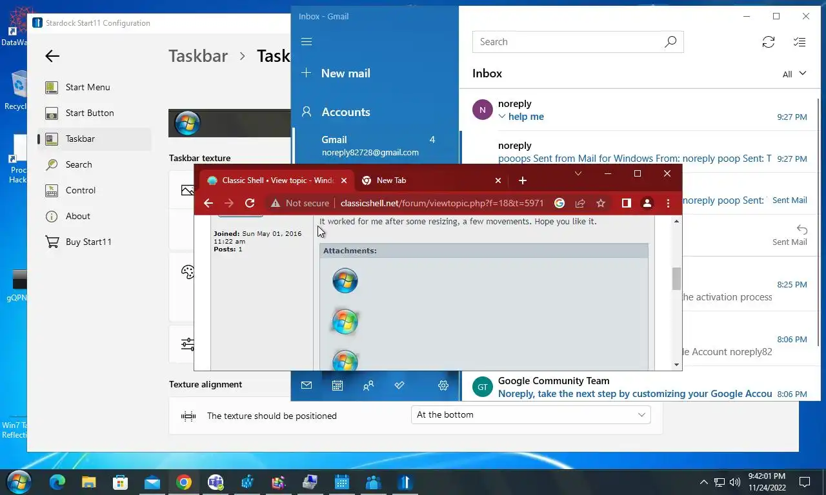Viewport: 826px width, 495px height.
Task: Click the volume speaker icon in tray
Action: (735, 482)
